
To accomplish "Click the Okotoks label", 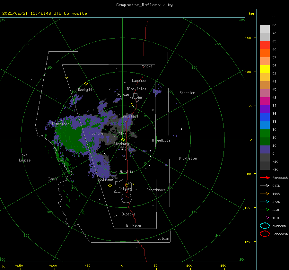I will (x=129, y=214).
